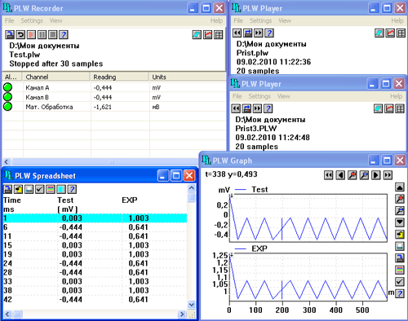Open graph view in Prist.plw Player
Screen dimensions: 408x321
(x=390, y=33)
